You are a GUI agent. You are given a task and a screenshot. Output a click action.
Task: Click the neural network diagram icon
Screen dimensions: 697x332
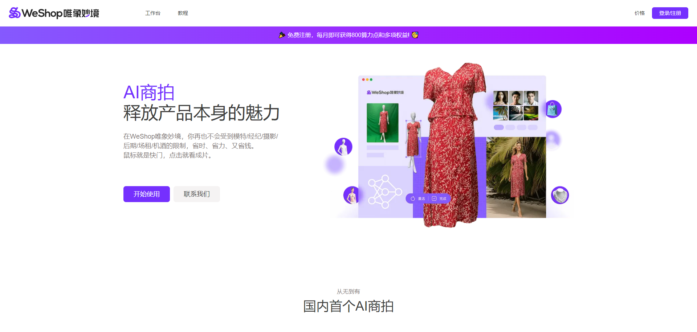384,192
